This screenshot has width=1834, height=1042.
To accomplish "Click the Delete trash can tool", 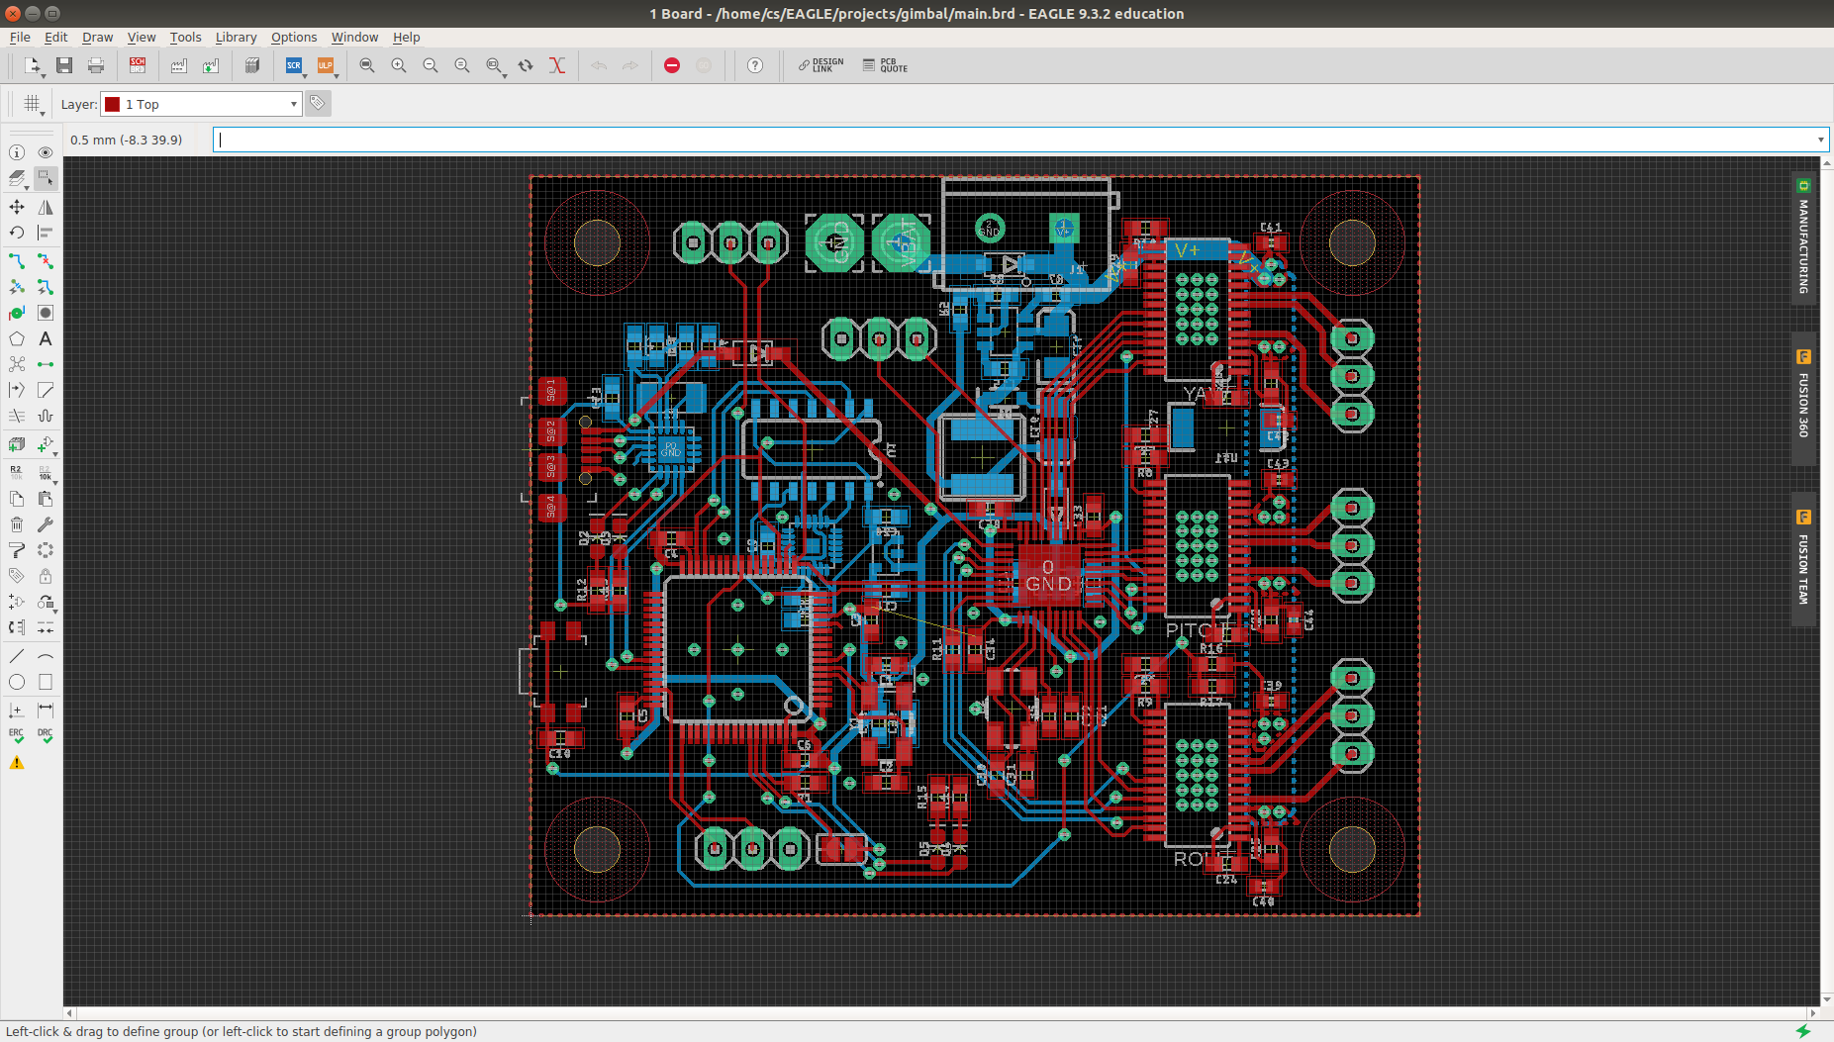I will [x=17, y=524].
